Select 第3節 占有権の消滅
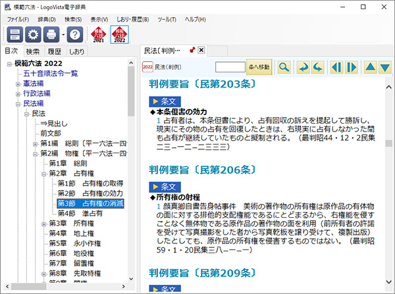 pyautogui.click(x=90, y=203)
